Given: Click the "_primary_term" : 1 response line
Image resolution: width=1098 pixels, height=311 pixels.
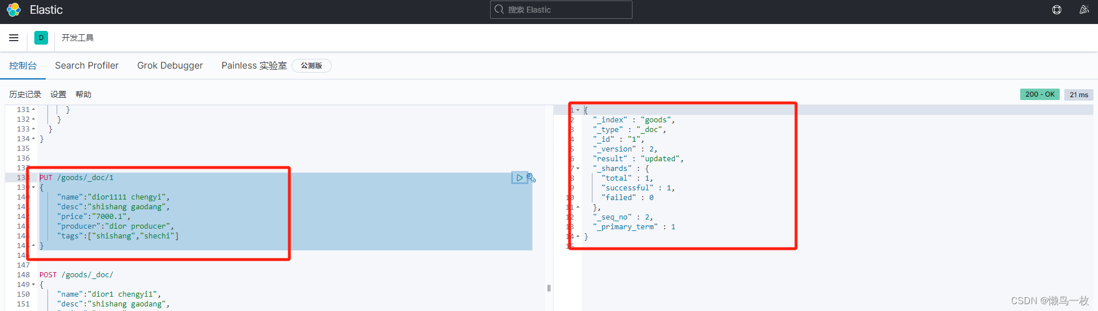Looking at the screenshot, I should pos(634,227).
